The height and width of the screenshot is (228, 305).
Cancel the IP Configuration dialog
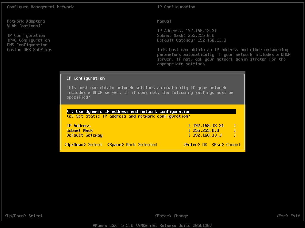tap(227, 145)
